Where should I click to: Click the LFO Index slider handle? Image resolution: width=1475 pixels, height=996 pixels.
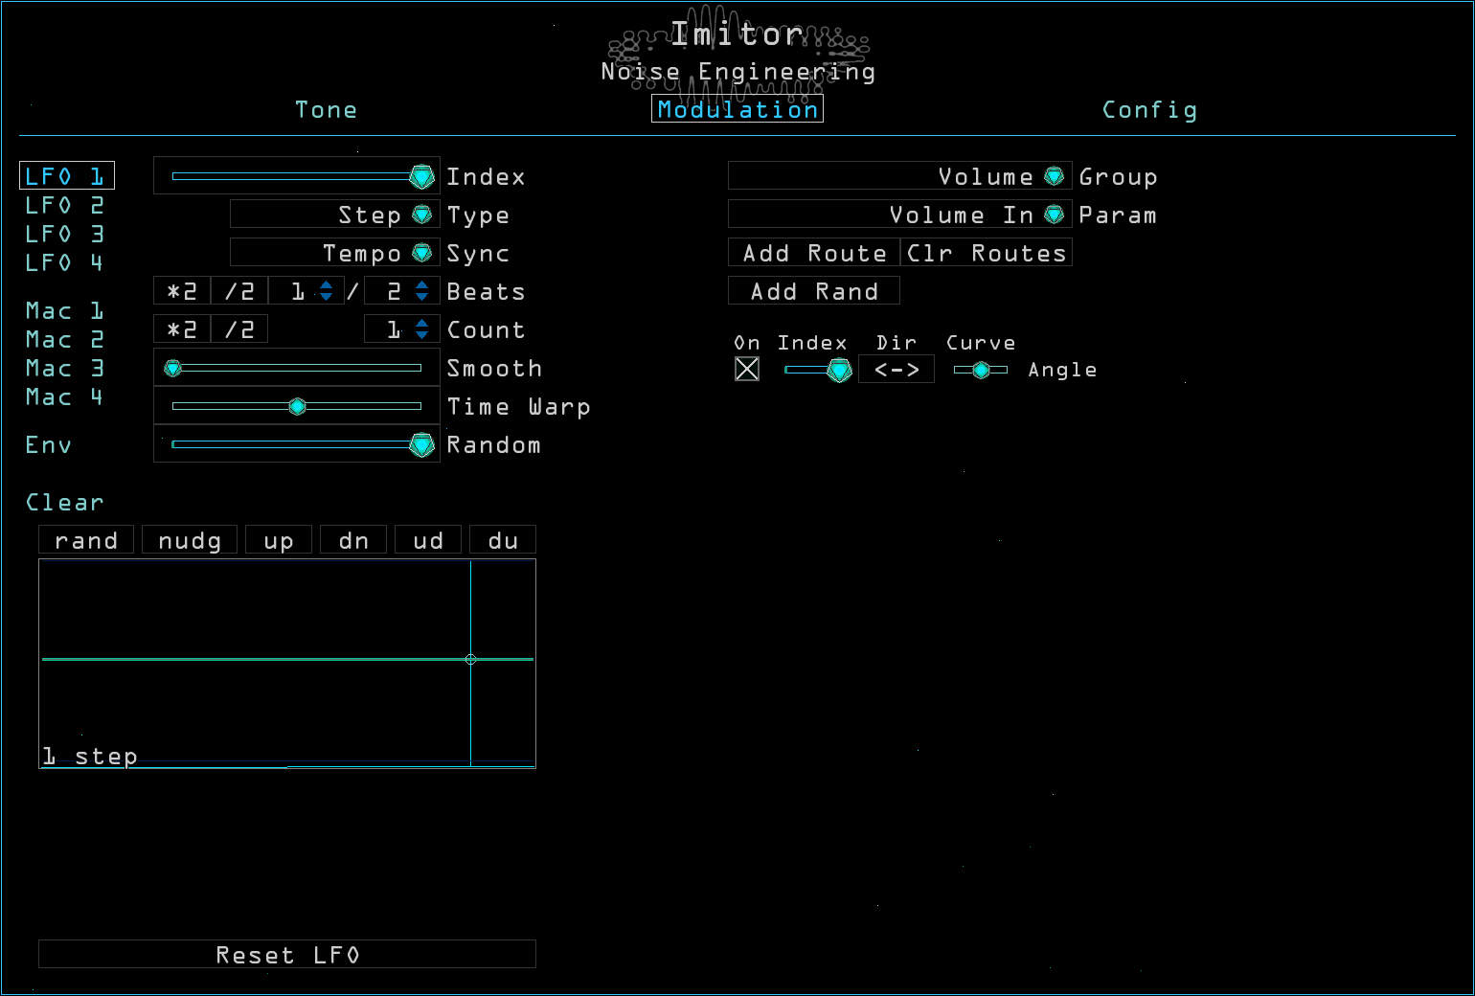click(x=421, y=176)
